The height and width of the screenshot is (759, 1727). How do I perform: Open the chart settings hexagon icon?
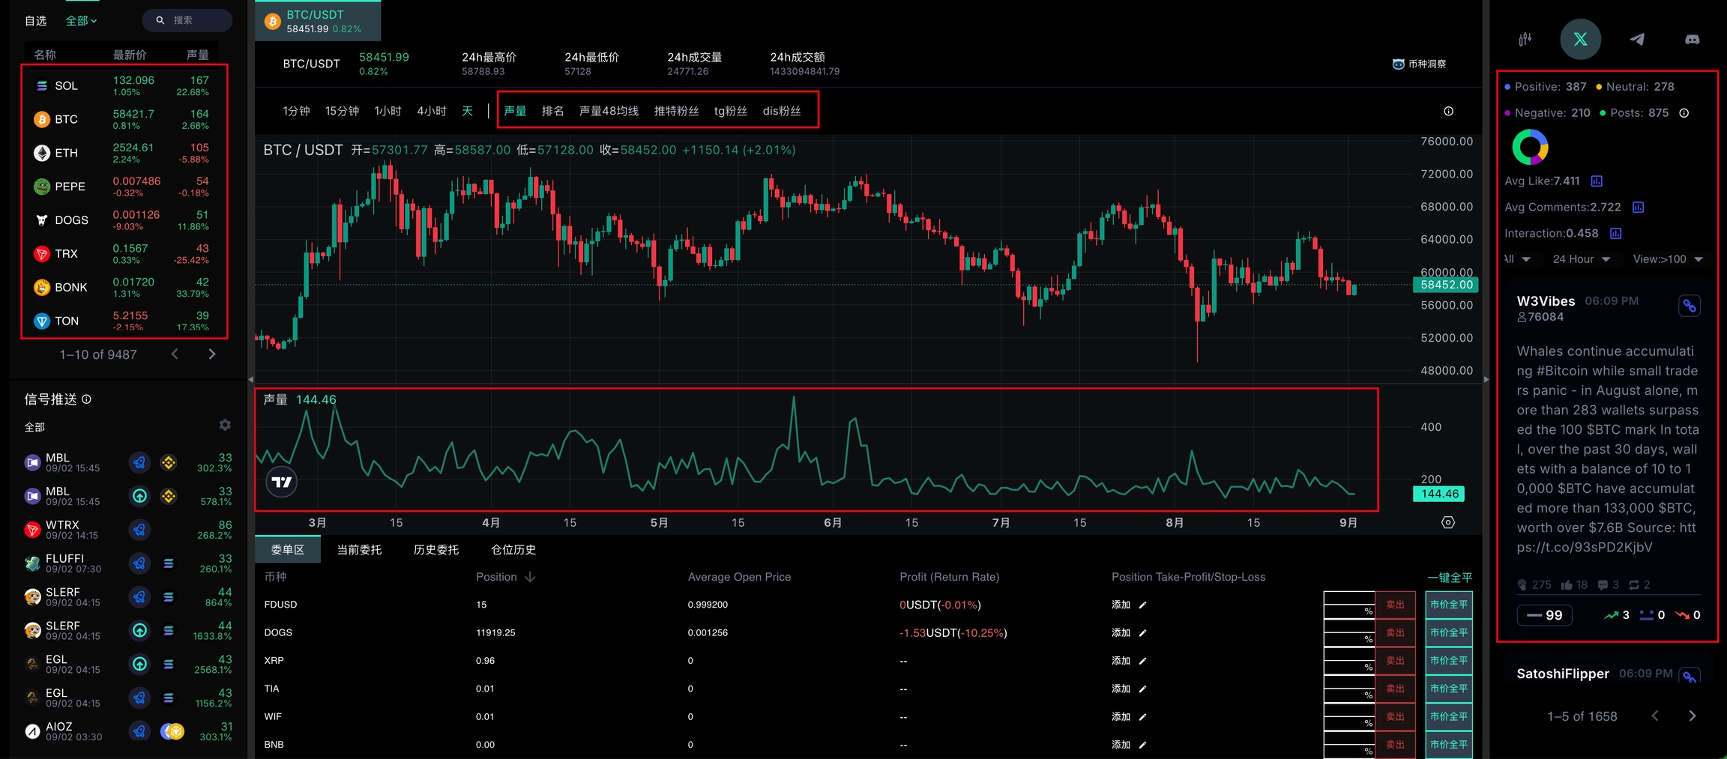1447,522
